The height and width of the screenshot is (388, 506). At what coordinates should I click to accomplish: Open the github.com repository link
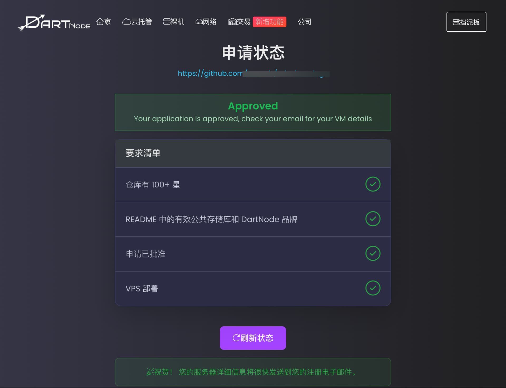[x=254, y=73]
